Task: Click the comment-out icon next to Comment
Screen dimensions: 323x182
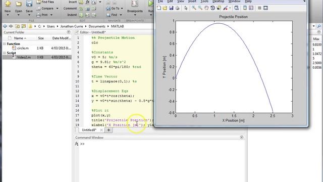Action: [x=81, y=9]
